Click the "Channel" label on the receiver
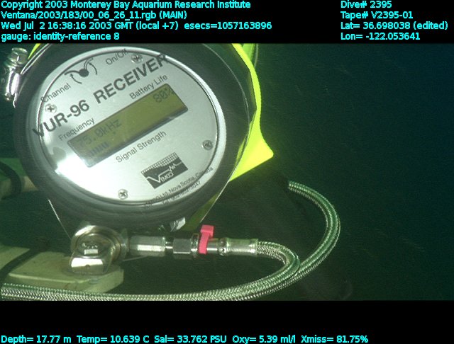 coord(56,93)
